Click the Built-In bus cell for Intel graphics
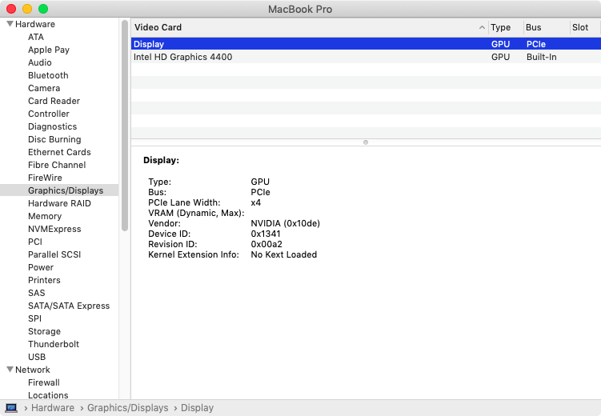Screen dimensions: 601x416 [541, 57]
